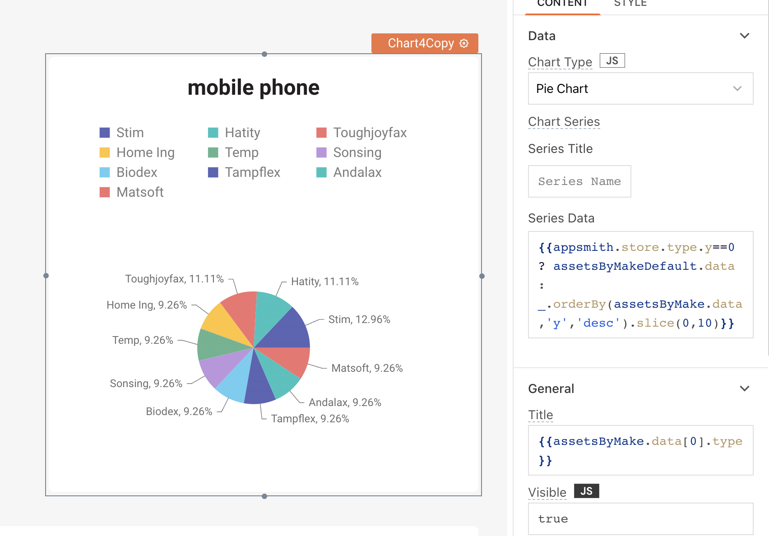Image resolution: width=769 pixels, height=536 pixels.
Task: Edit the Title binding field
Action: pos(640,450)
